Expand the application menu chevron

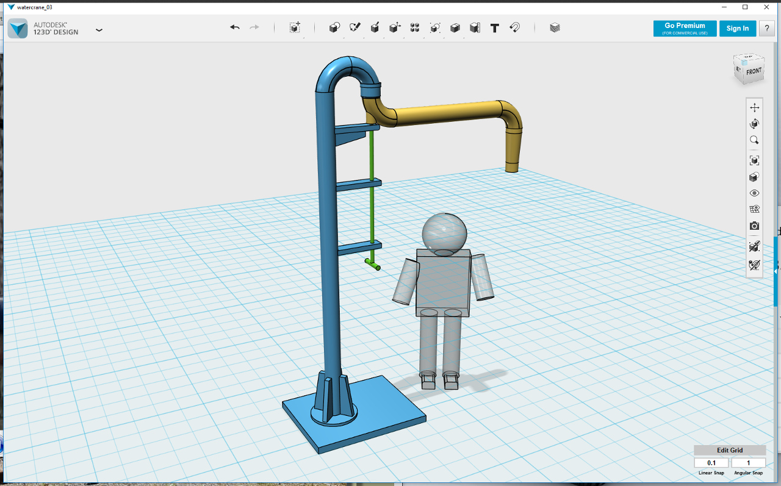pyautogui.click(x=99, y=30)
